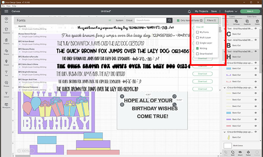Collapse Cricut-birthday-pop-up group just below text H
This screenshot has height=157, width=263.
click(x=225, y=63)
